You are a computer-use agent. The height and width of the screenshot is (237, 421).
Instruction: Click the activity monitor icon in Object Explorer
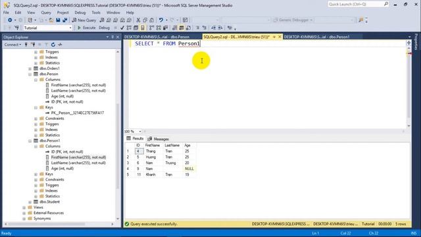(x=60, y=45)
